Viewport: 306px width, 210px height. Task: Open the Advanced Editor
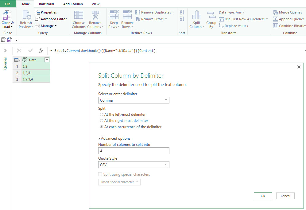coord(51,19)
